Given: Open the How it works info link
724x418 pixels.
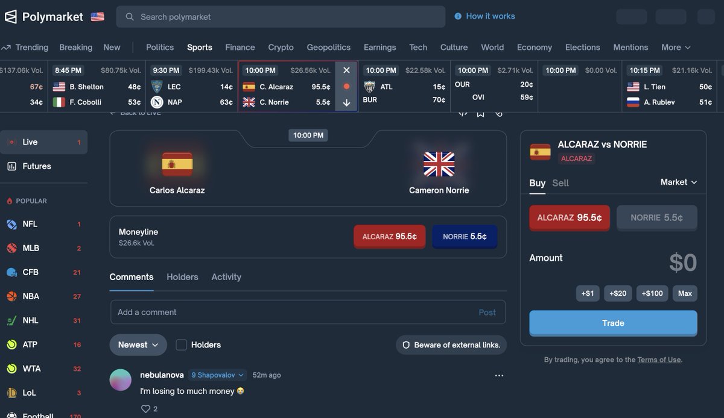Looking at the screenshot, I should pyautogui.click(x=484, y=16).
